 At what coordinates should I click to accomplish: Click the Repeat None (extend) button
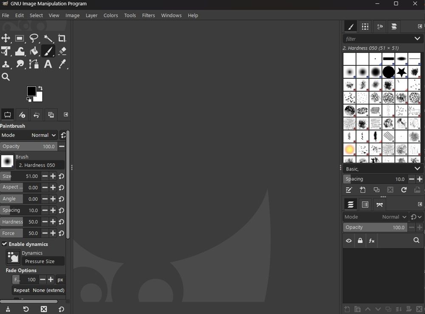point(38,290)
